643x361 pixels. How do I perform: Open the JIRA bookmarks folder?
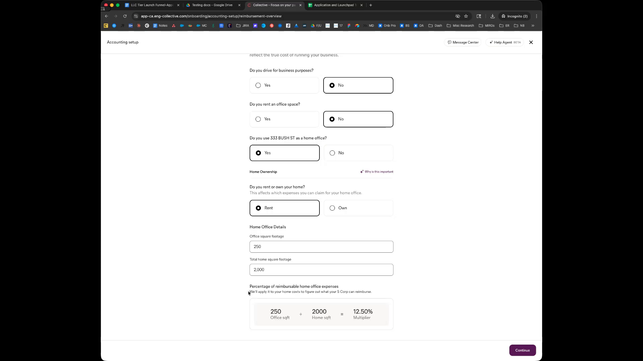pyautogui.click(x=243, y=26)
